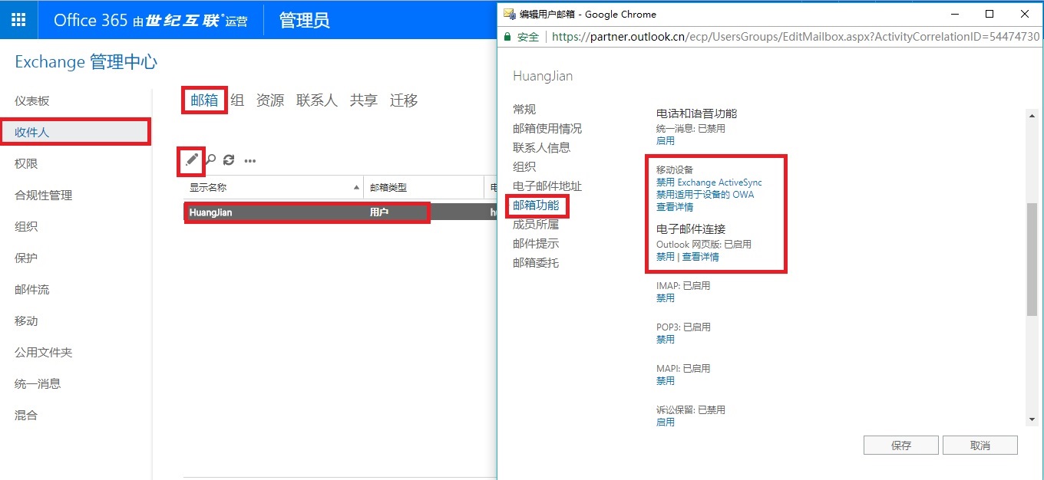Click the Office 365 logo text

pos(91,20)
